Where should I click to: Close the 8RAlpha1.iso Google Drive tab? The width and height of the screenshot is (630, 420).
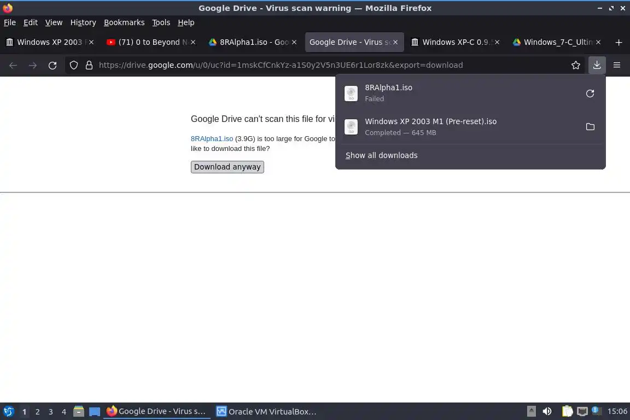coord(294,42)
